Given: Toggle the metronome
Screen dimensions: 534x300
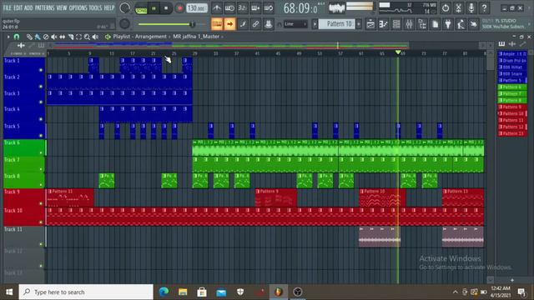Looking at the screenshot, I should [x=217, y=7].
